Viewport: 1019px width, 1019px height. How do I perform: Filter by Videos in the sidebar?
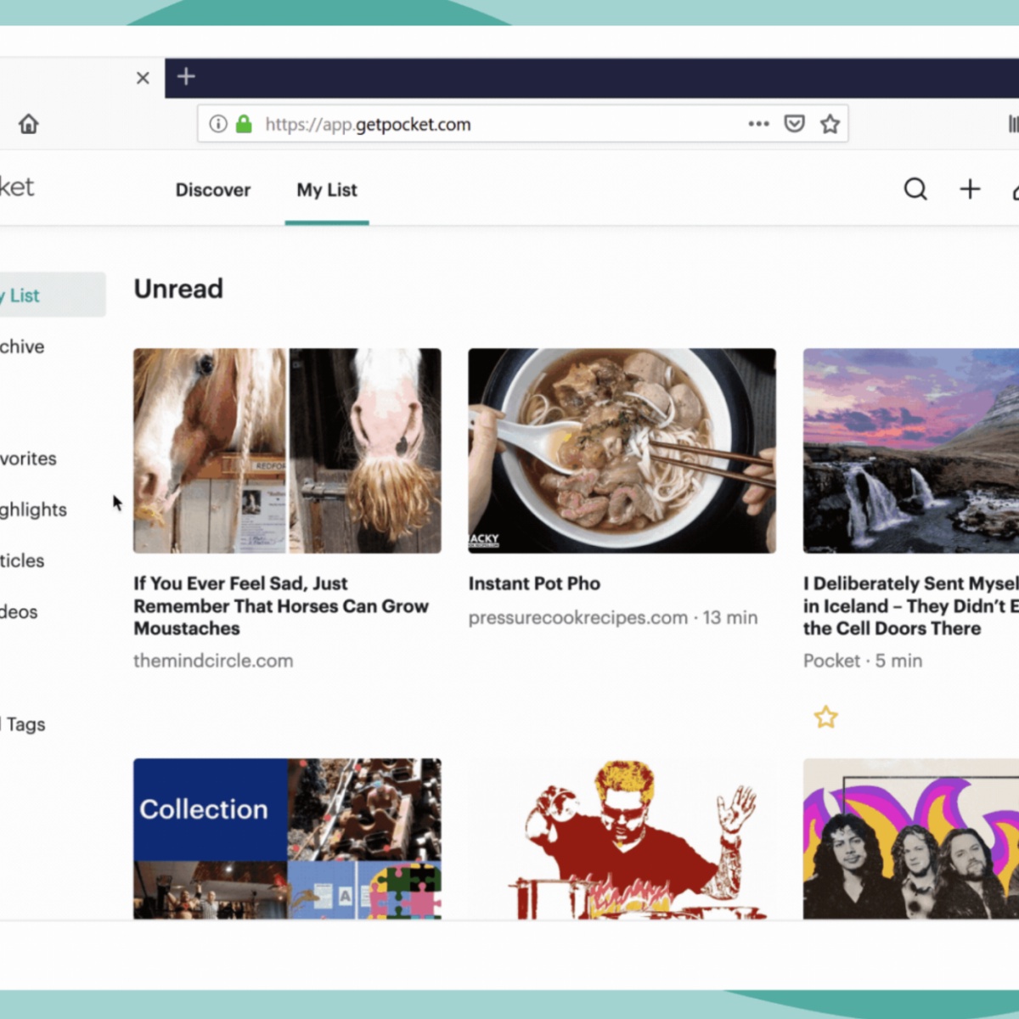19,611
